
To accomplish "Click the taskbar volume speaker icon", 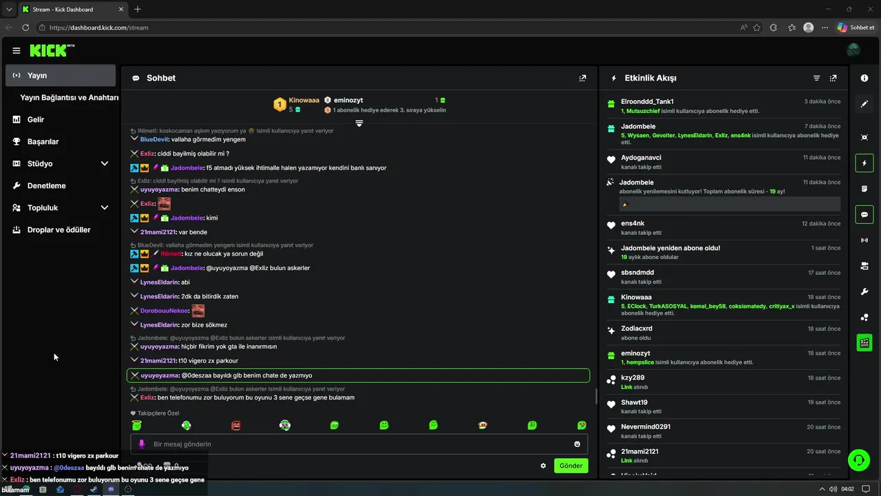I will click(834, 489).
